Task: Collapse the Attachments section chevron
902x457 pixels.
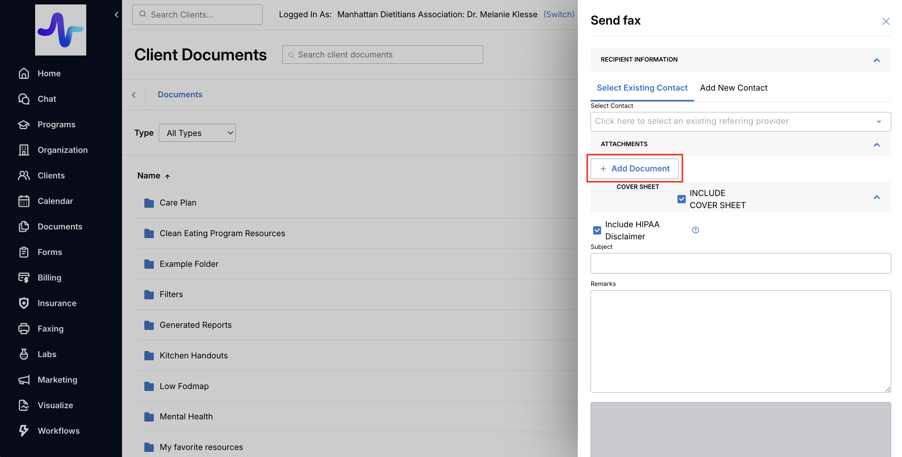Action: coord(876,145)
